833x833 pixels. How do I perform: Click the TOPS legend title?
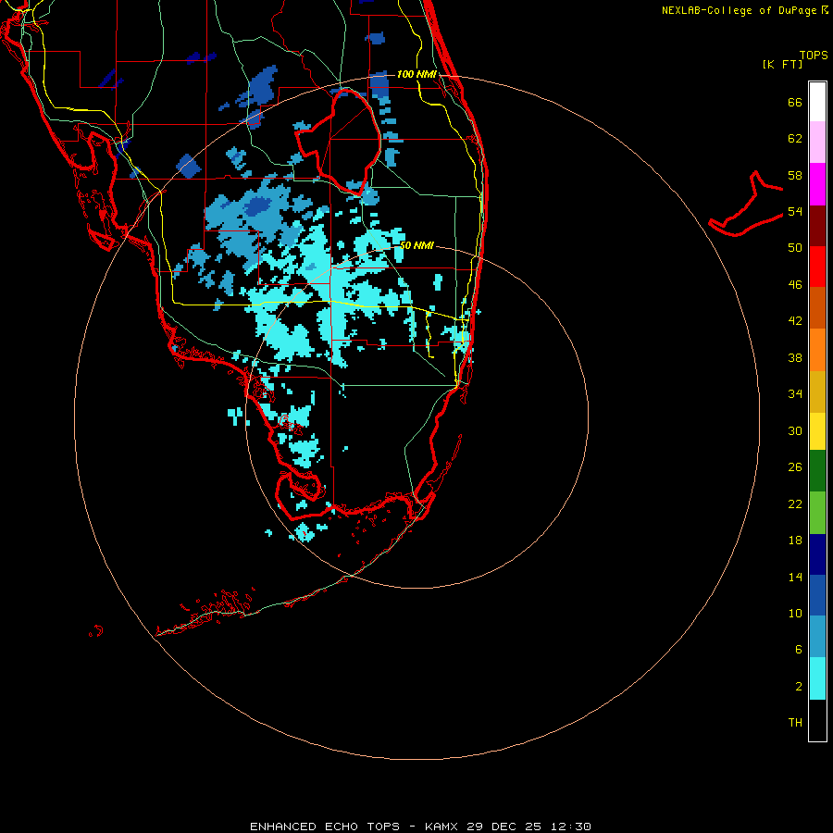pyautogui.click(x=814, y=56)
